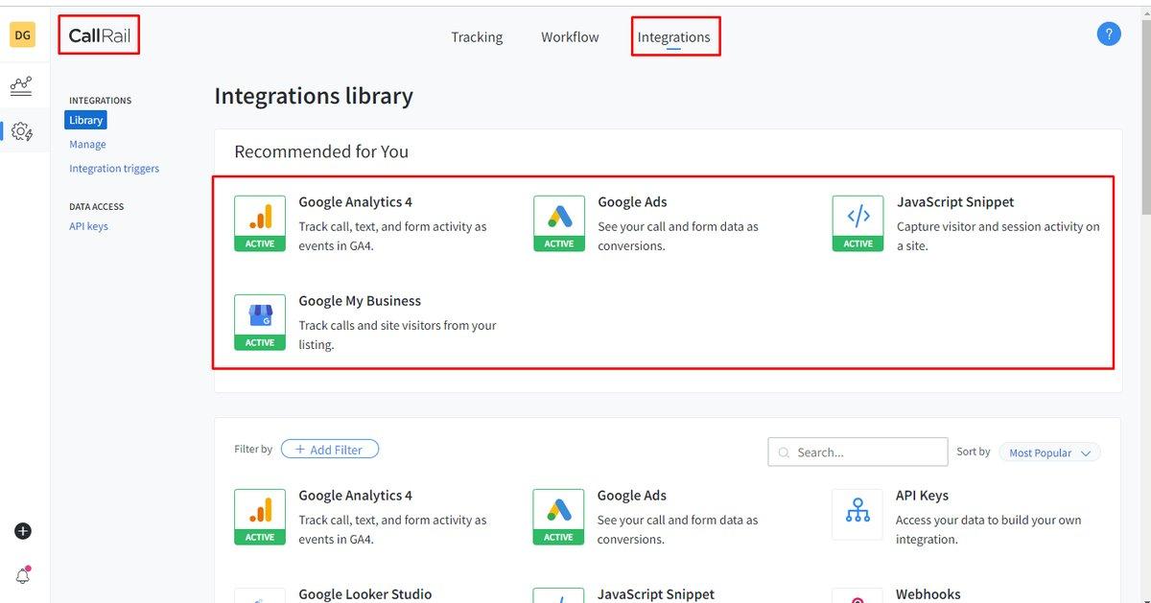
Task: Select the Integrations tab
Action: (x=674, y=37)
